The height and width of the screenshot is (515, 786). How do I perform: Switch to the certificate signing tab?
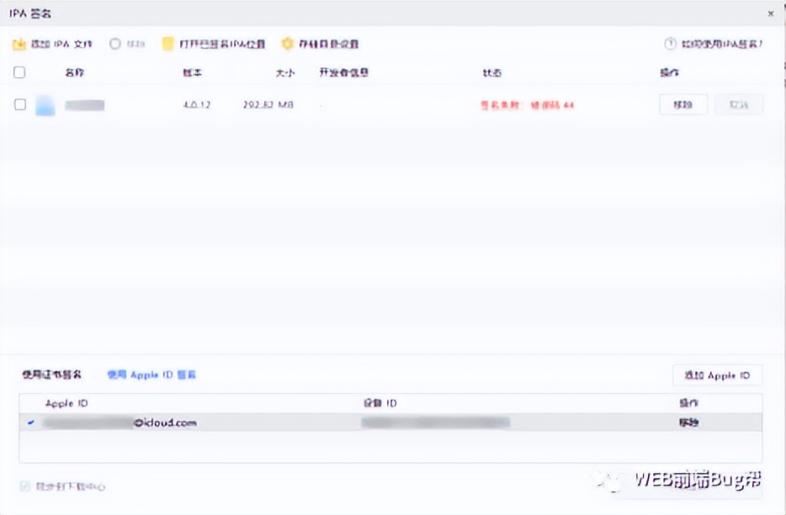coord(52,375)
